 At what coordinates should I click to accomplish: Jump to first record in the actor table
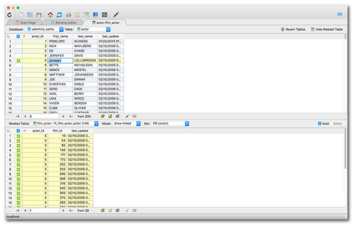pyautogui.click(x=18, y=116)
